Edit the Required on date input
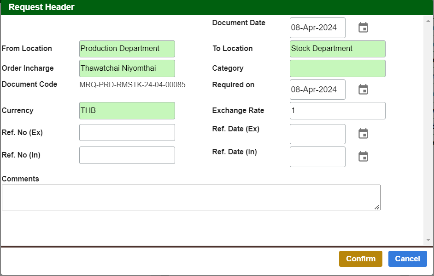 point(317,90)
